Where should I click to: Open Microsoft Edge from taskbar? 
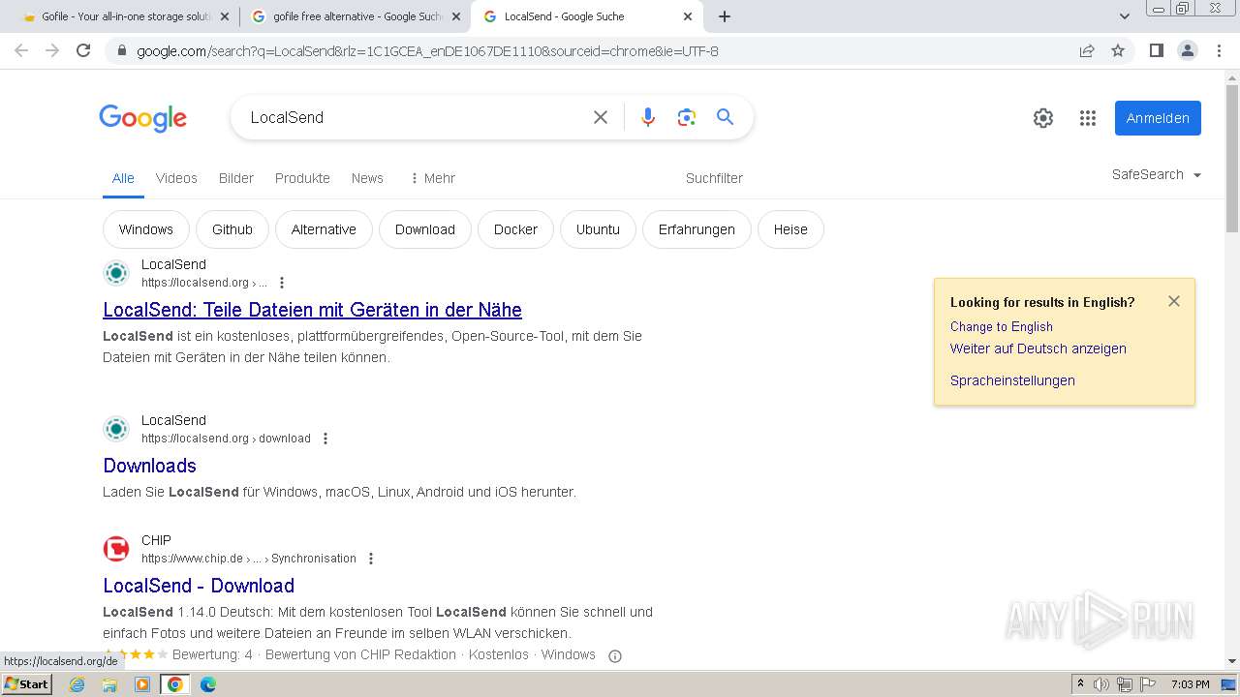point(208,684)
